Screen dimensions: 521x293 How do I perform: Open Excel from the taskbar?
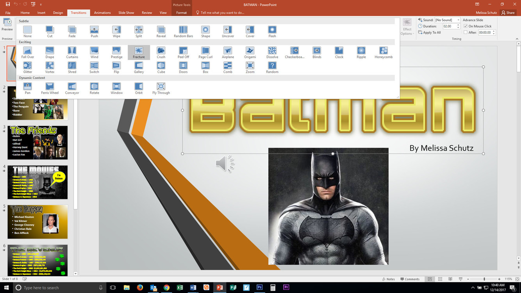coord(180,288)
